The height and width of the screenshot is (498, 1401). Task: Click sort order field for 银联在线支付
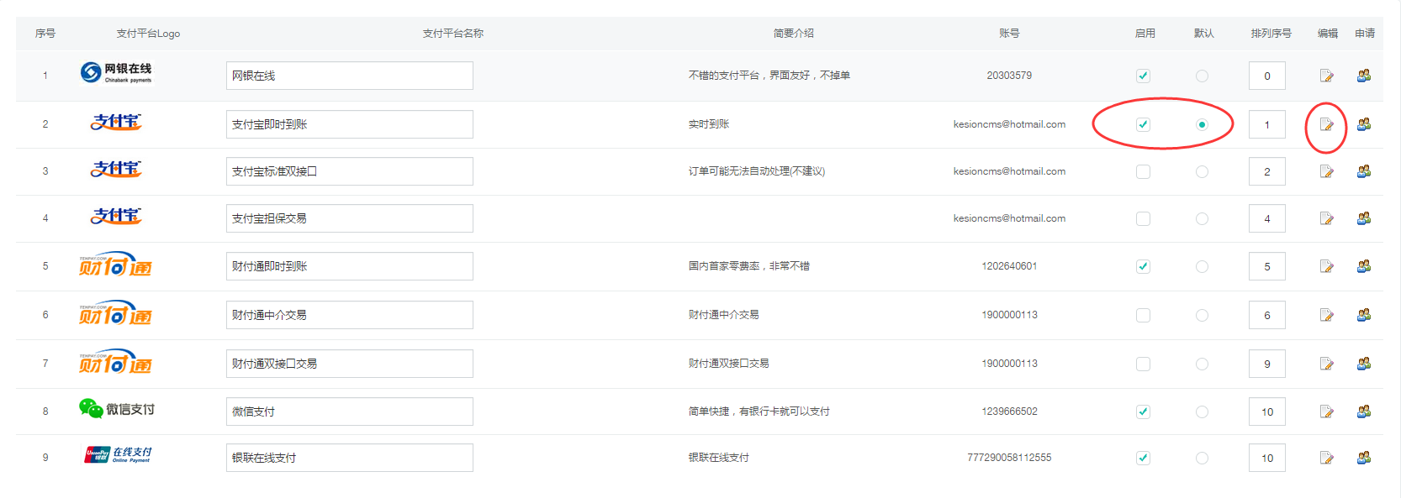click(x=1266, y=458)
